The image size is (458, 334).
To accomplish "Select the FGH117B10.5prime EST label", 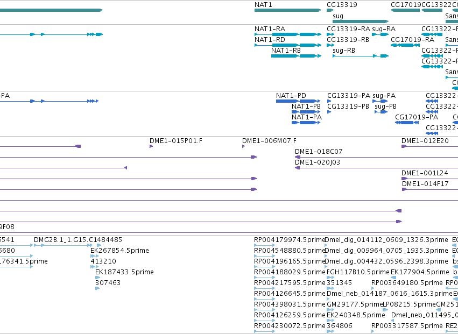I will pyautogui.click(x=358, y=272).
